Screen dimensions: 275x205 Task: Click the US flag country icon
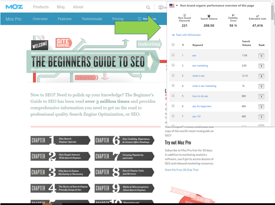click(172, 6)
